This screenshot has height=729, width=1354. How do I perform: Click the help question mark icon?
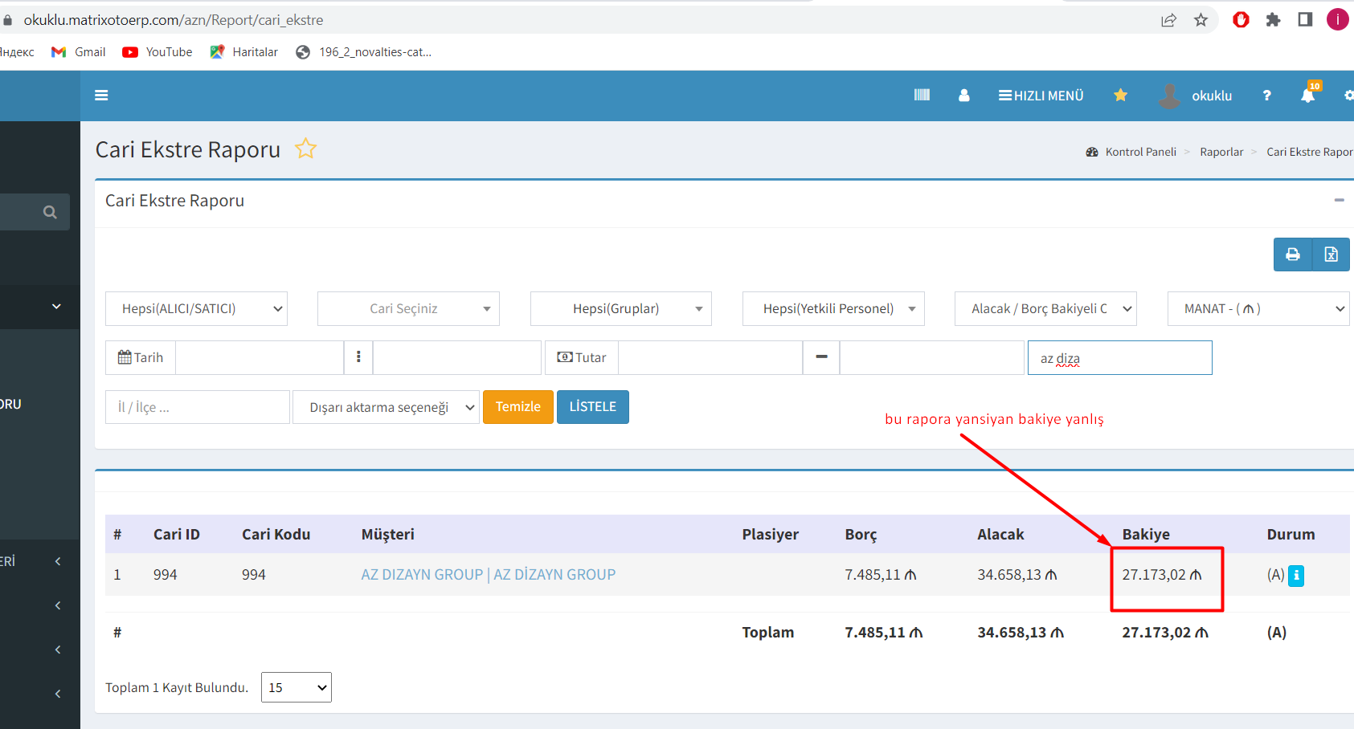point(1266,96)
